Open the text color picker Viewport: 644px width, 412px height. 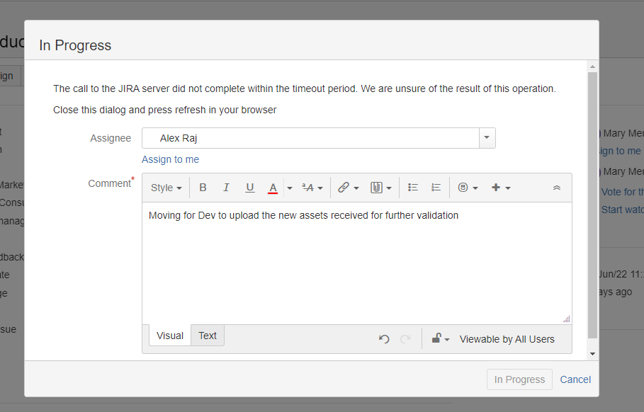click(x=273, y=187)
